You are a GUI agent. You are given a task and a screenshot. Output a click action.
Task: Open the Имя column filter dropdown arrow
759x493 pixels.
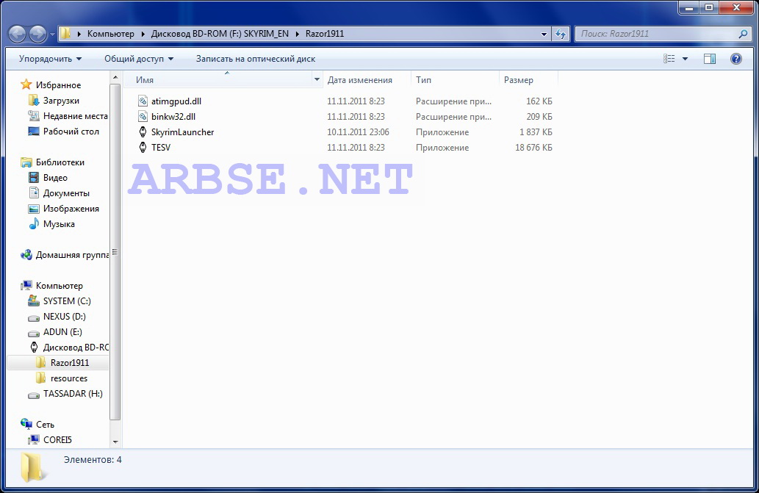[x=317, y=80]
